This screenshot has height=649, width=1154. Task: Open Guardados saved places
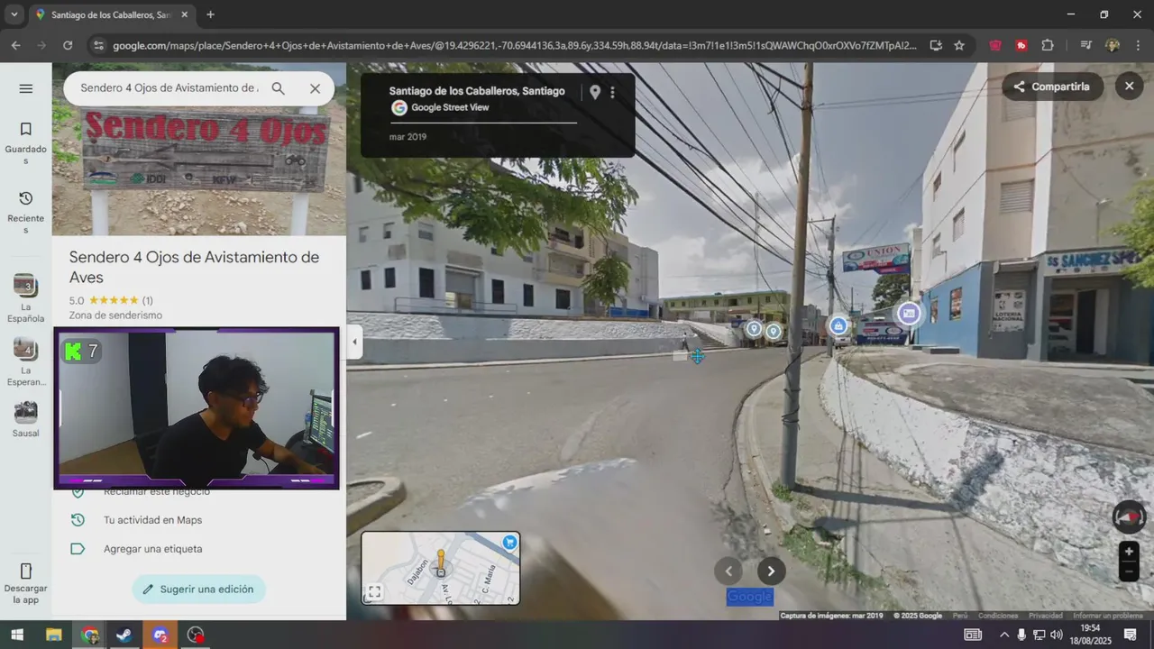click(25, 143)
